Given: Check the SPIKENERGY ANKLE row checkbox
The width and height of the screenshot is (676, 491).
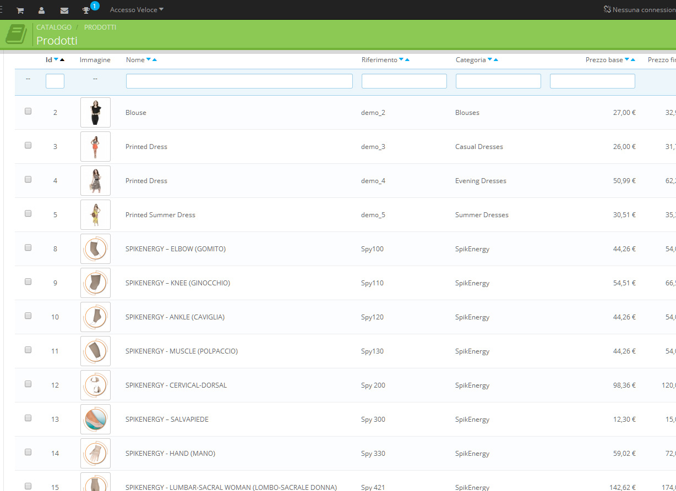Looking at the screenshot, I should pos(28,316).
